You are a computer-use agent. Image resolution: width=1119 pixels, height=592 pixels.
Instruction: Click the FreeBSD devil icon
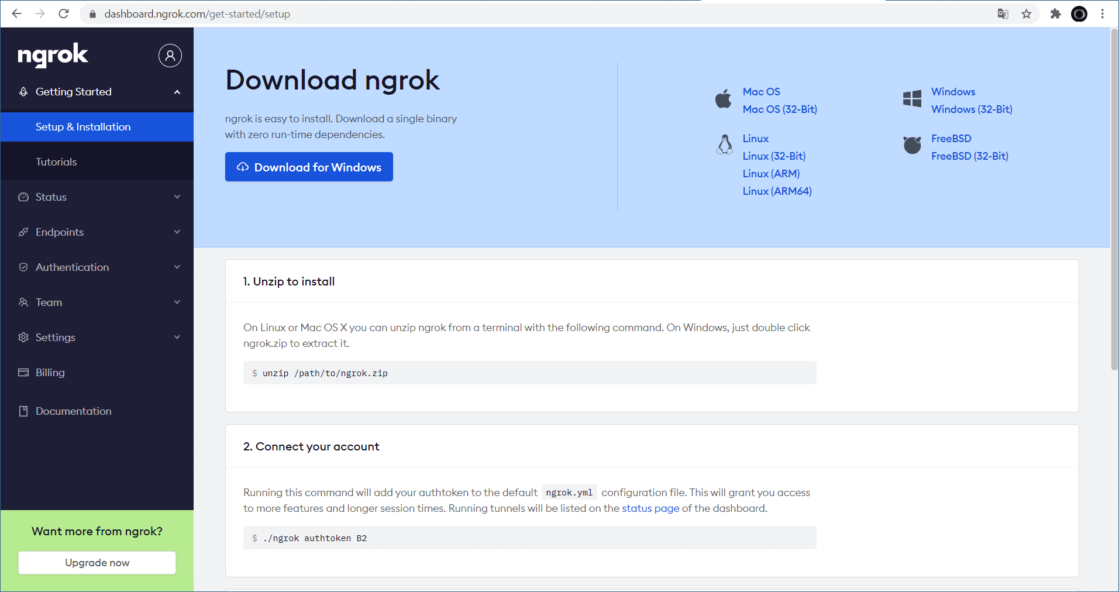pos(912,144)
